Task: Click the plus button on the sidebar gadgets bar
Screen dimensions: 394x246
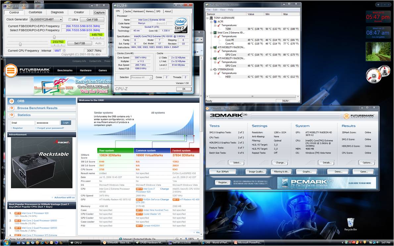Action: point(378,5)
